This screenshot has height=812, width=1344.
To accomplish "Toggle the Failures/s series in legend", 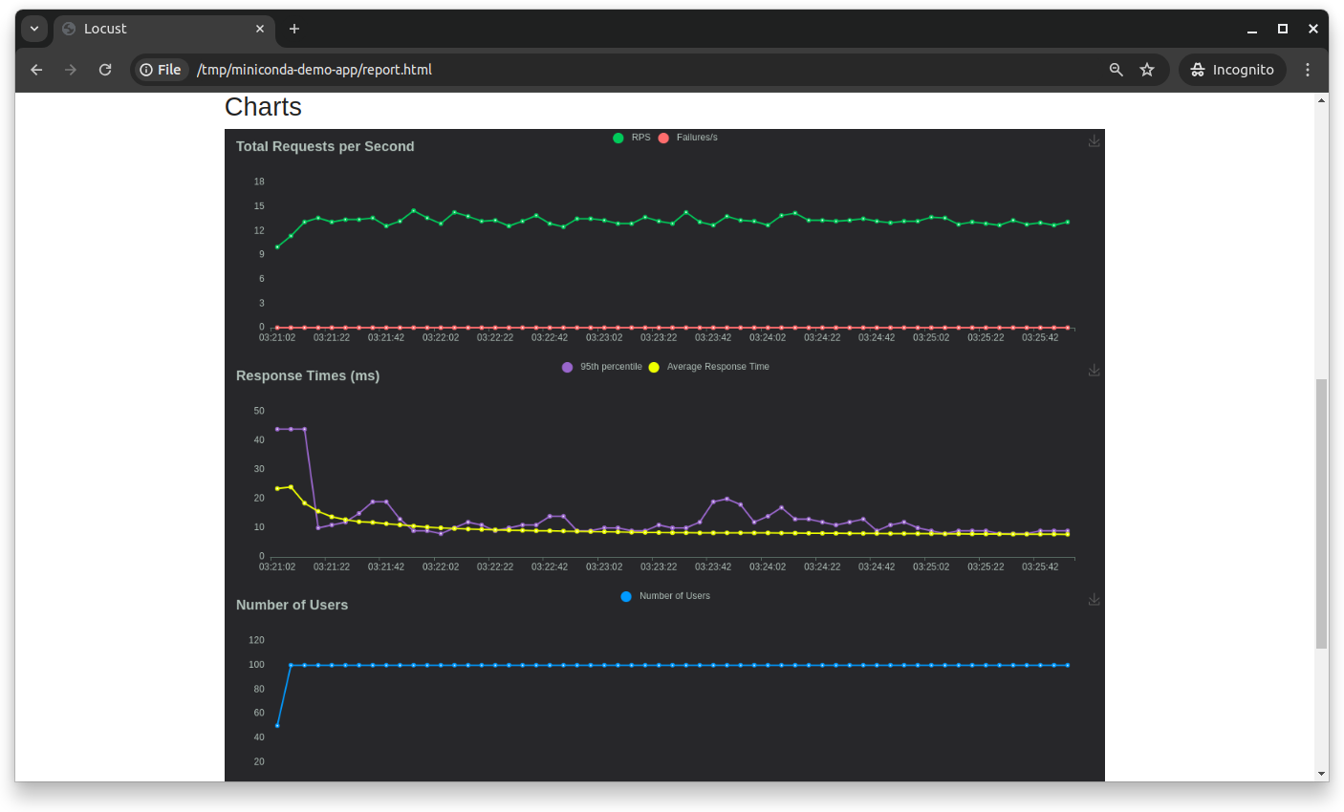I will click(687, 138).
